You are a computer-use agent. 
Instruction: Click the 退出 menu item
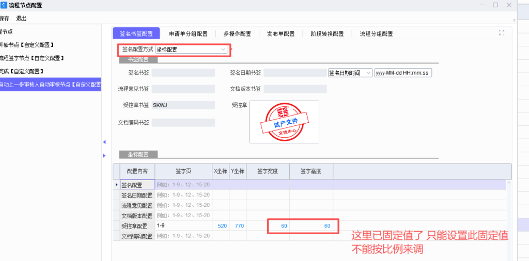(21, 19)
